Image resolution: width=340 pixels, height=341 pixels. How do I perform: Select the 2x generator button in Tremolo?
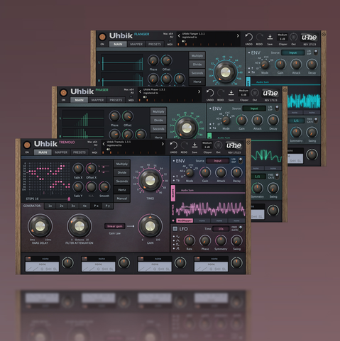pos(62,206)
